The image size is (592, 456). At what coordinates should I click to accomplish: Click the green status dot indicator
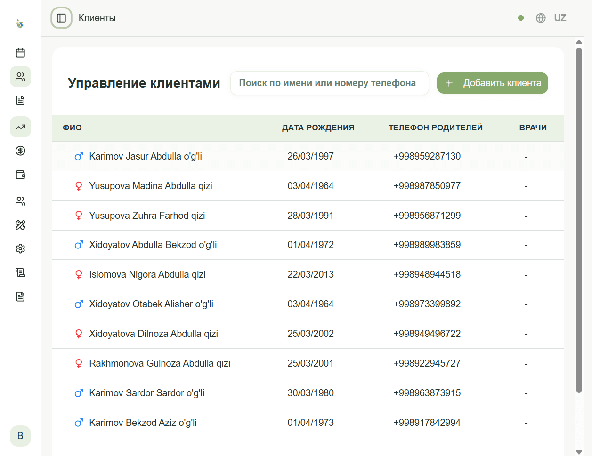click(521, 18)
